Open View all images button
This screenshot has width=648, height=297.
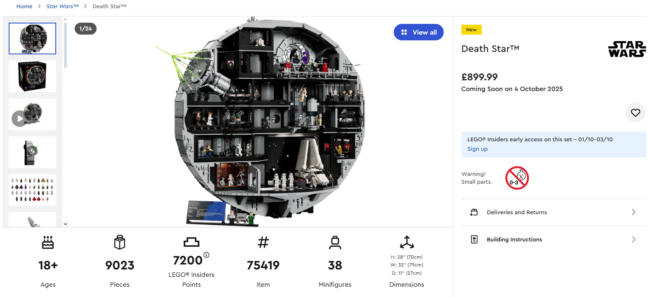pyautogui.click(x=419, y=32)
